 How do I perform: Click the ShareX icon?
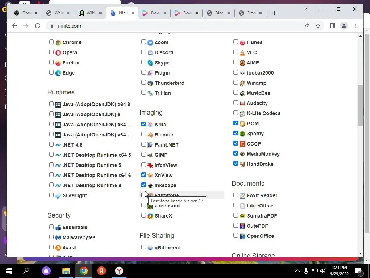click(x=150, y=216)
